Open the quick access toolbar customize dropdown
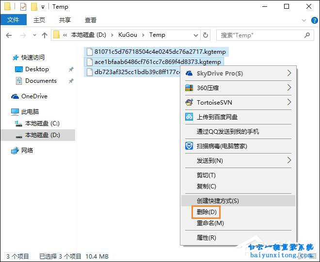320x262 pixels. pos(43,7)
